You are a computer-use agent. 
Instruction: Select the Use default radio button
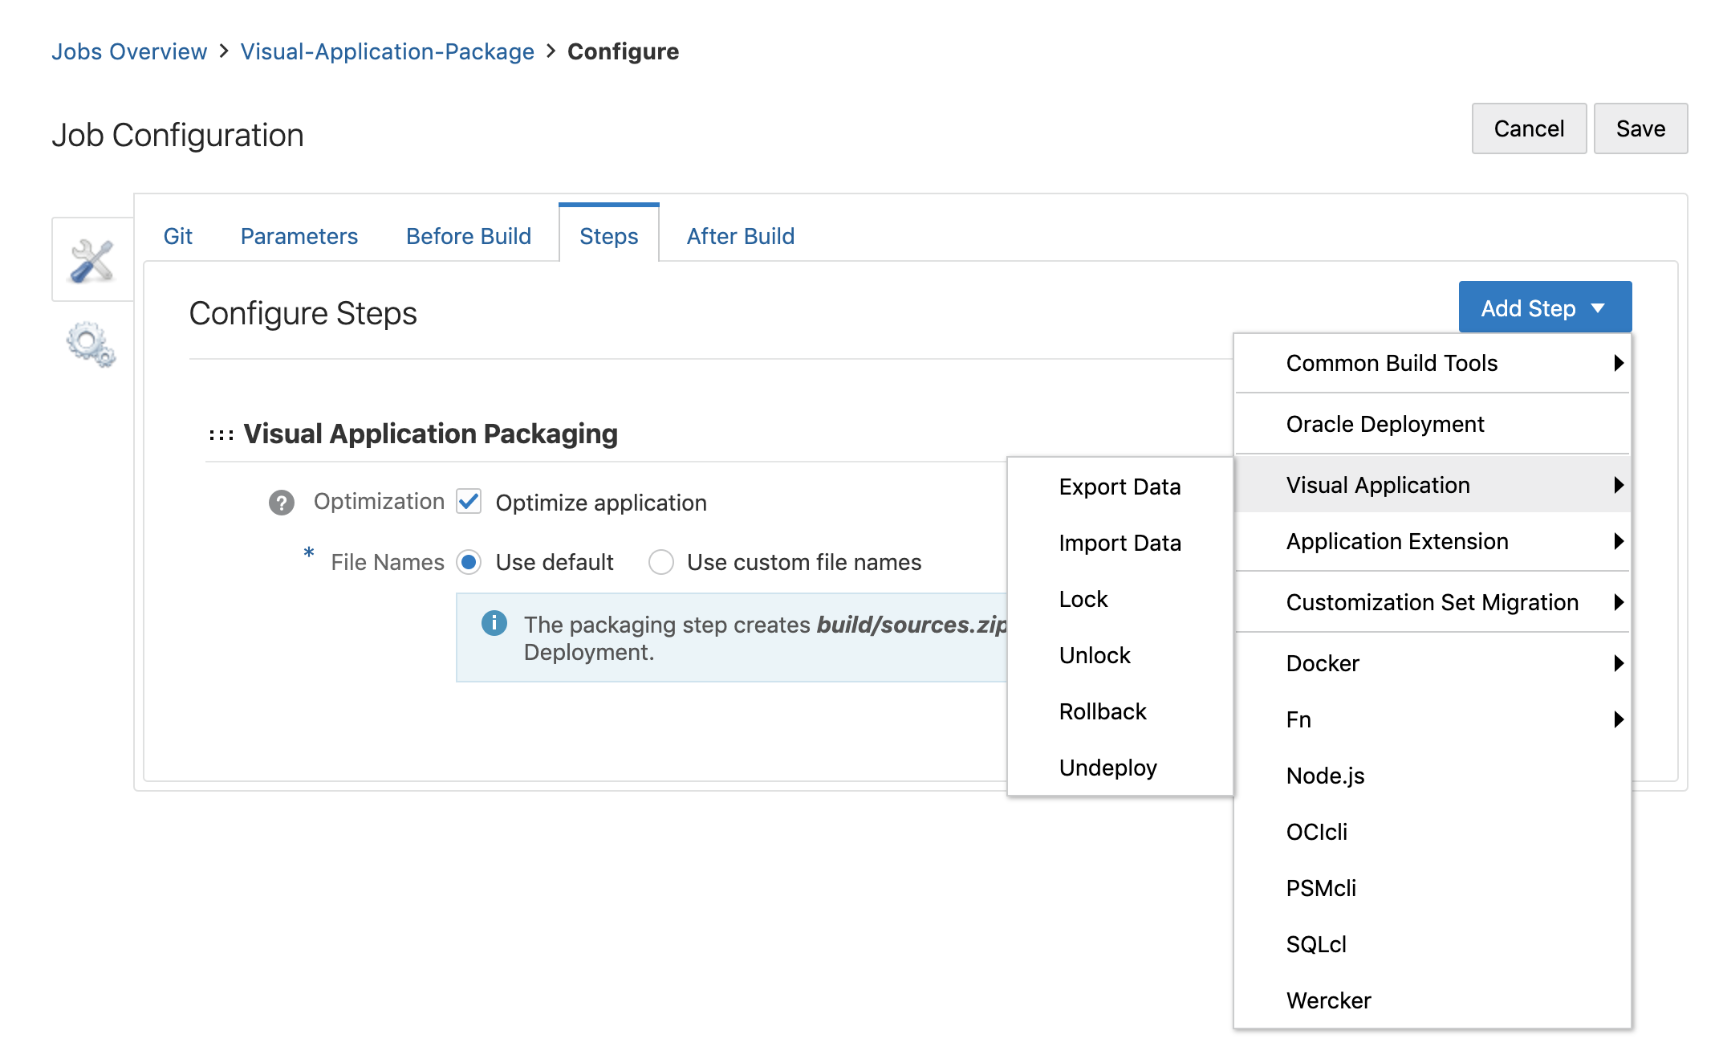coord(469,562)
